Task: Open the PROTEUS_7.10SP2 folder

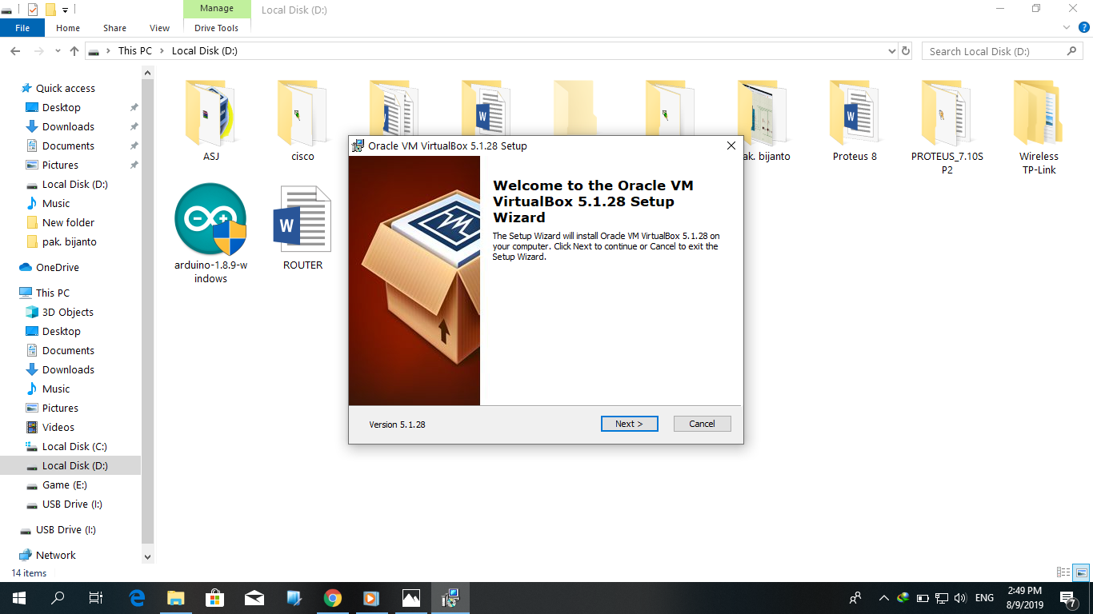Action: coord(947,126)
